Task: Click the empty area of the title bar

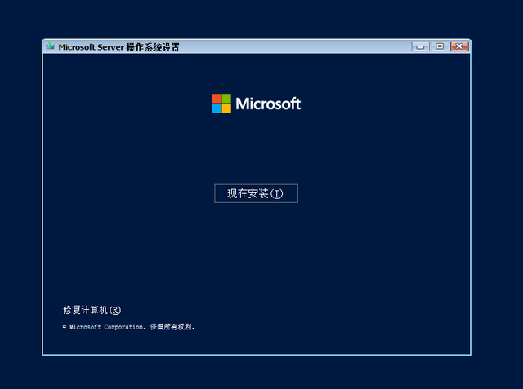Action: pyautogui.click(x=294, y=47)
